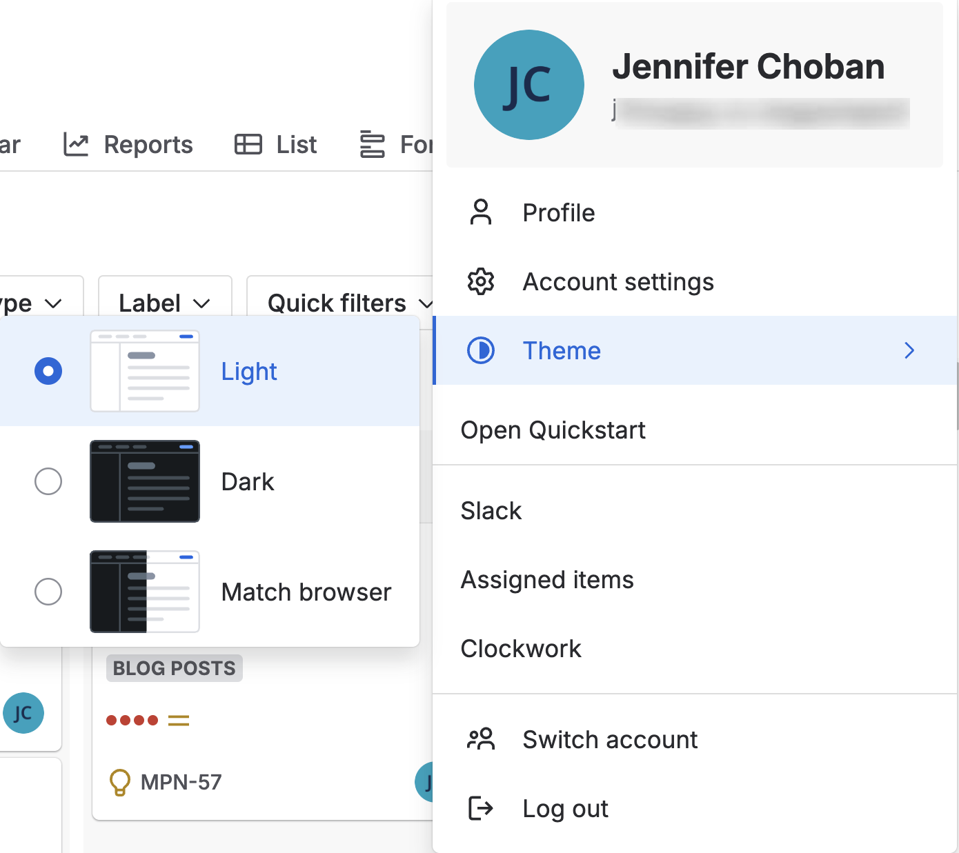This screenshot has height=853, width=959.
Task: Select the Match browser radio button
Action: click(x=48, y=592)
